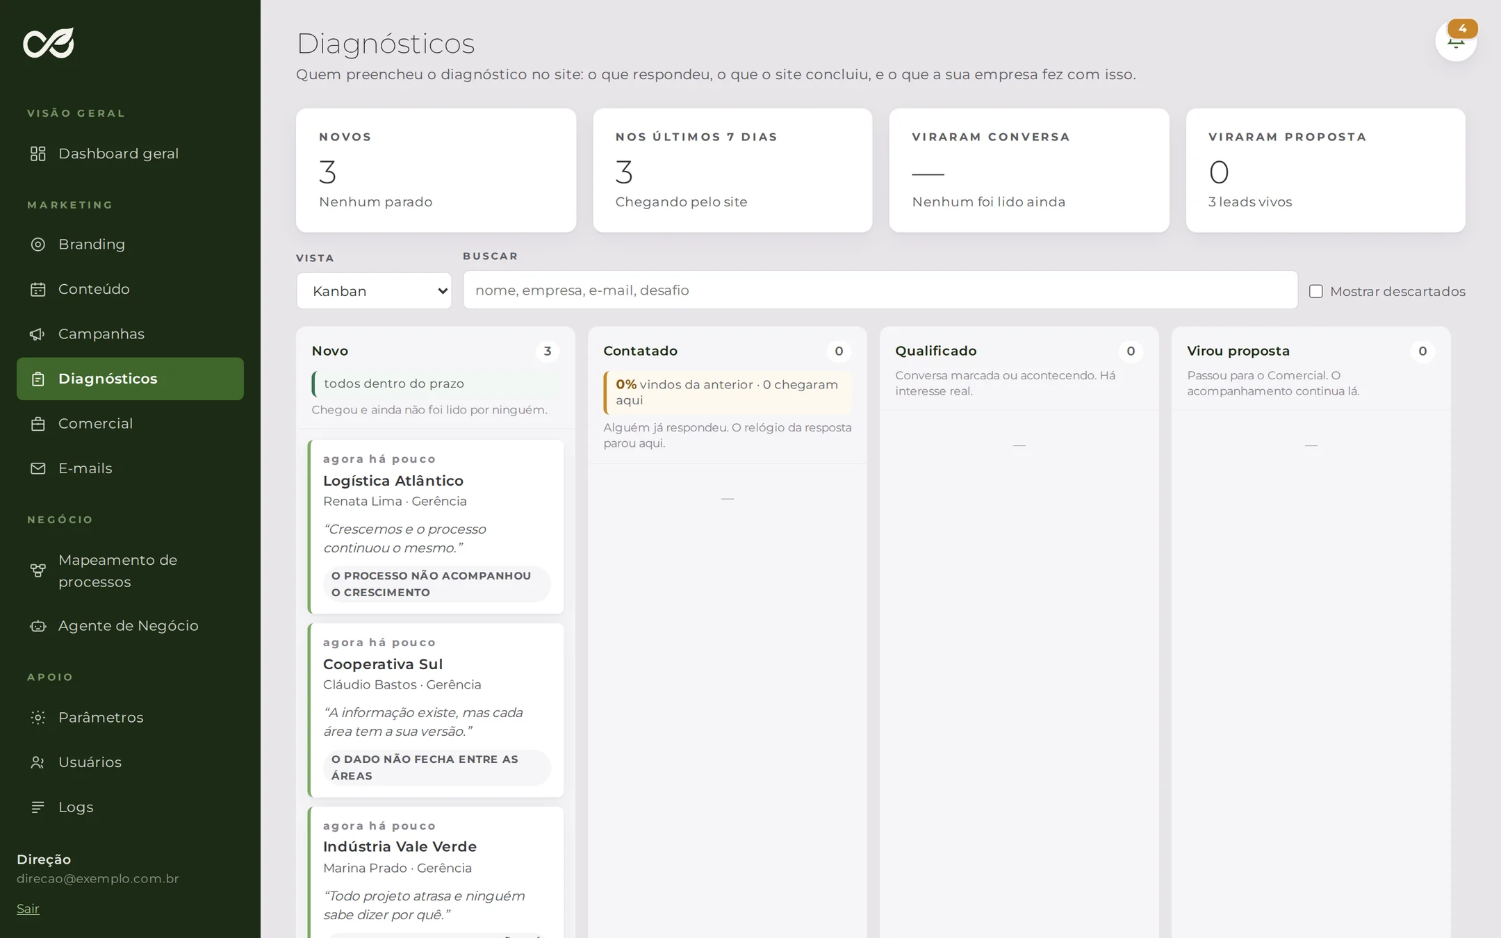Click the Contatado column count badge

pos(839,352)
